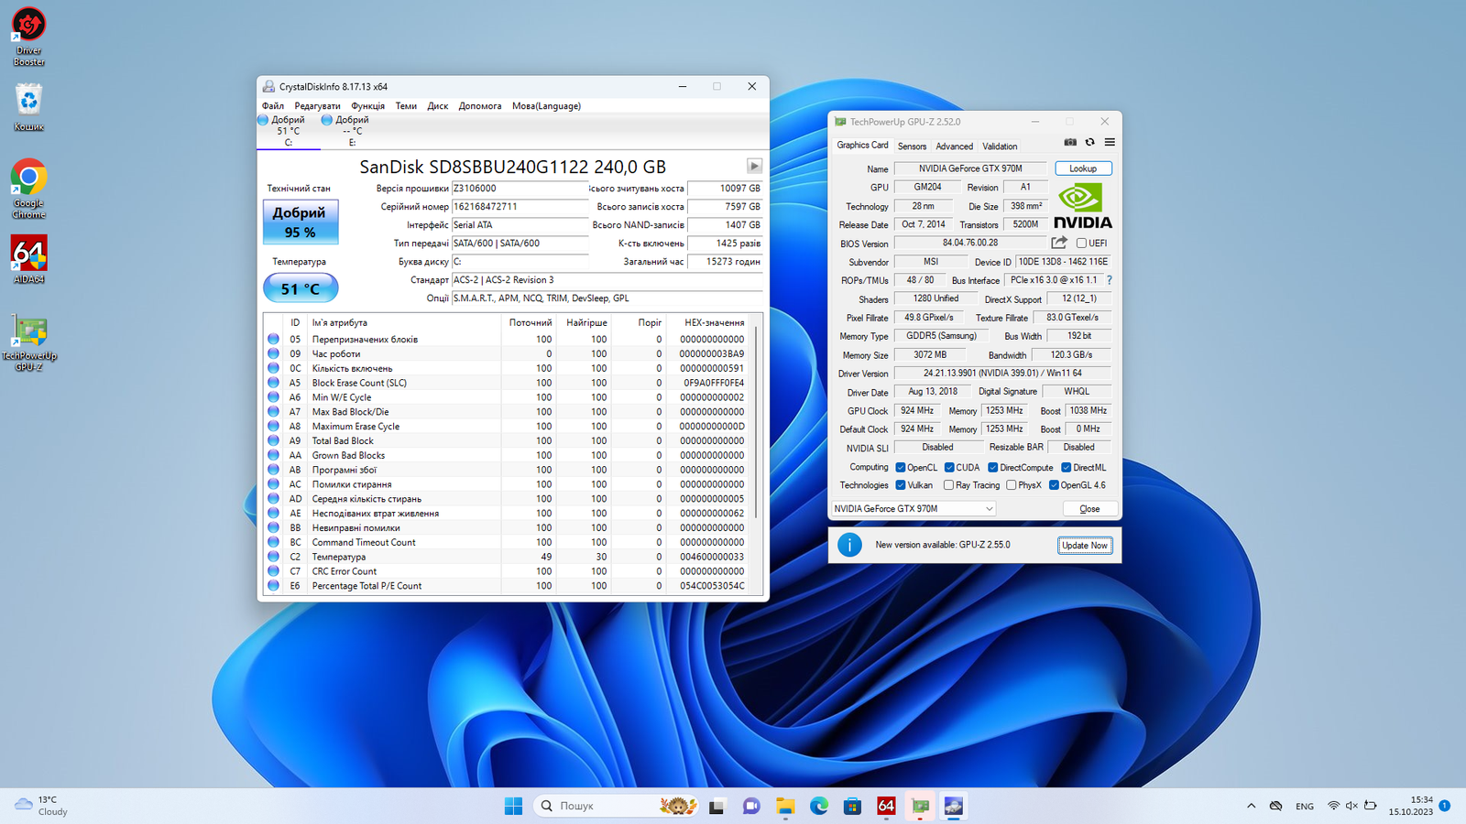Open GPU-Z hamburger menu

[1110, 143]
